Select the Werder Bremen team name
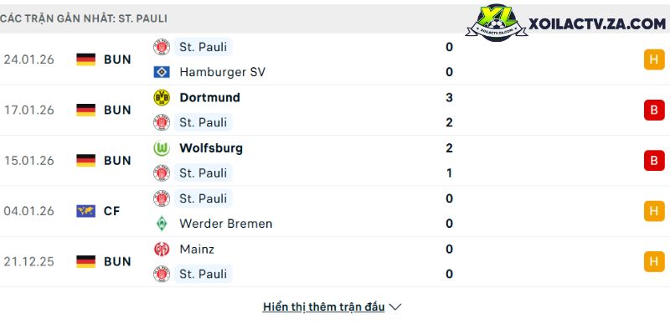670x335 pixels. pos(225,224)
